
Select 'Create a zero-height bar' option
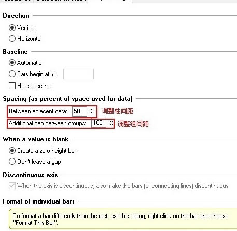point(12,151)
